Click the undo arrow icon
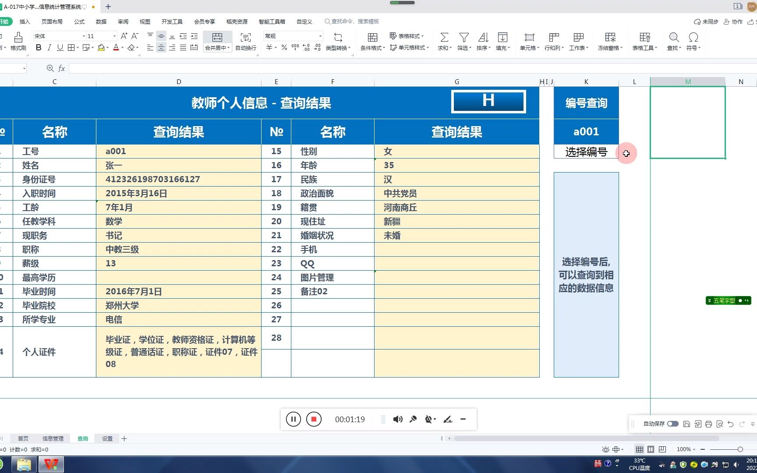The height and width of the screenshot is (473, 757). 730,424
